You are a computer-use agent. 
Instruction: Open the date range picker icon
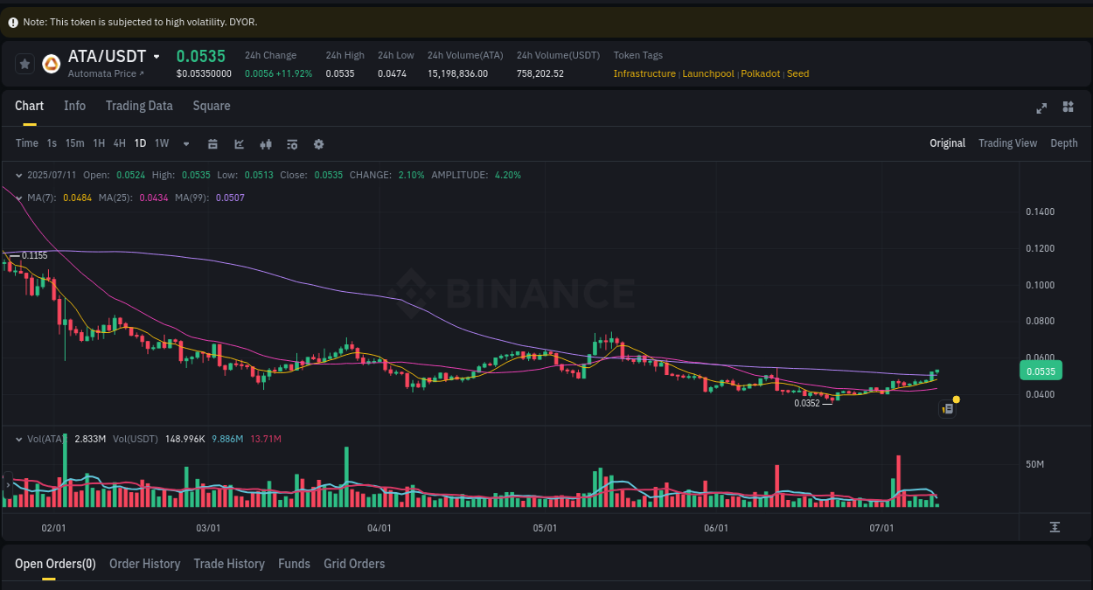[212, 143]
